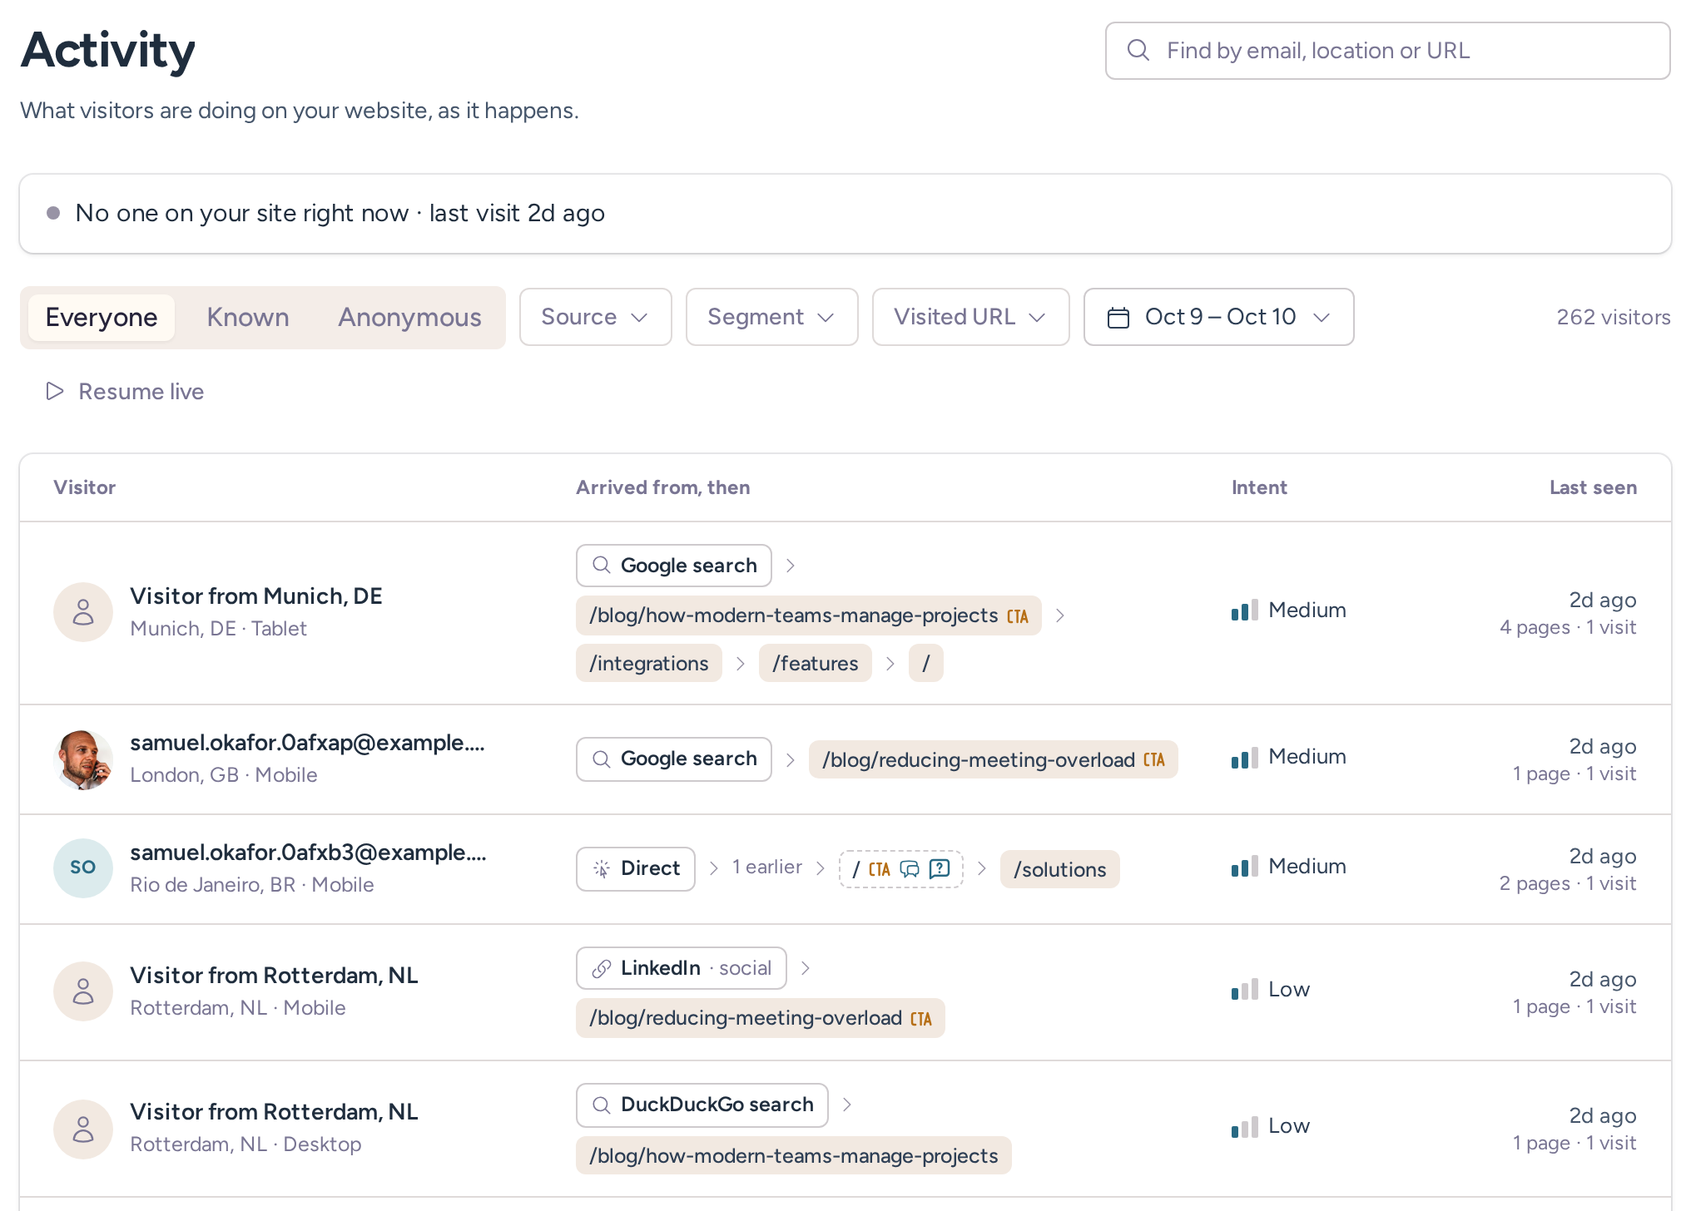Open the /solutions page chip
Image resolution: width=1691 pixels, height=1211 pixels.
click(1060, 870)
